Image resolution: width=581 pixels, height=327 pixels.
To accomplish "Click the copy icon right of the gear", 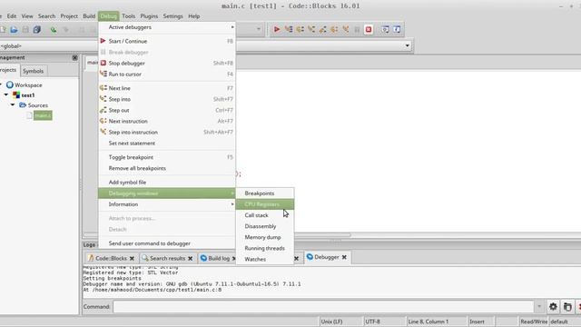I will pos(567,307).
